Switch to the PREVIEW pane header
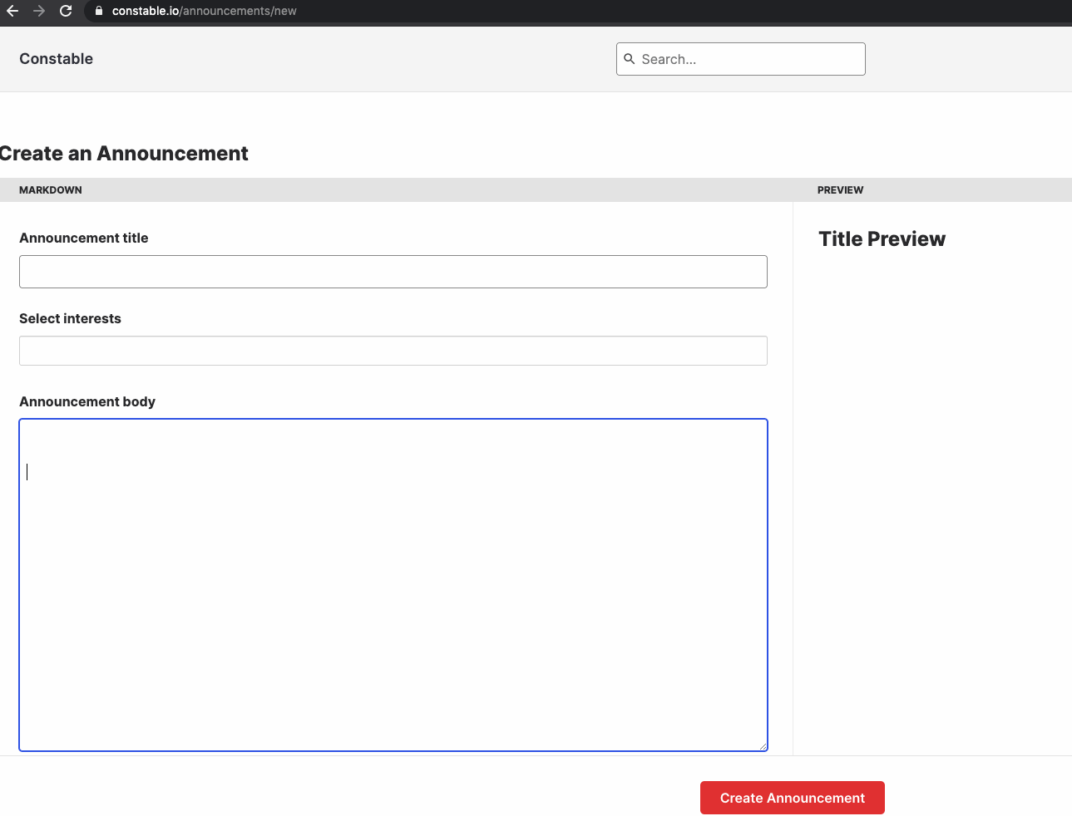 (x=840, y=189)
